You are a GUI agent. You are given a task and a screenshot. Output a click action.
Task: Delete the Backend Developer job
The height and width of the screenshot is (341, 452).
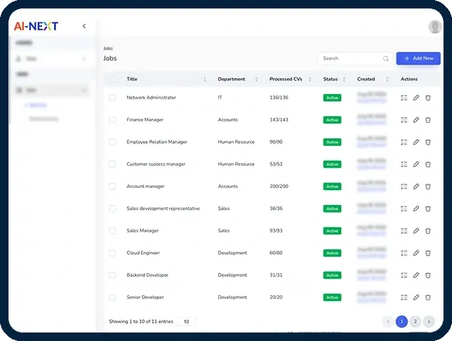point(428,275)
